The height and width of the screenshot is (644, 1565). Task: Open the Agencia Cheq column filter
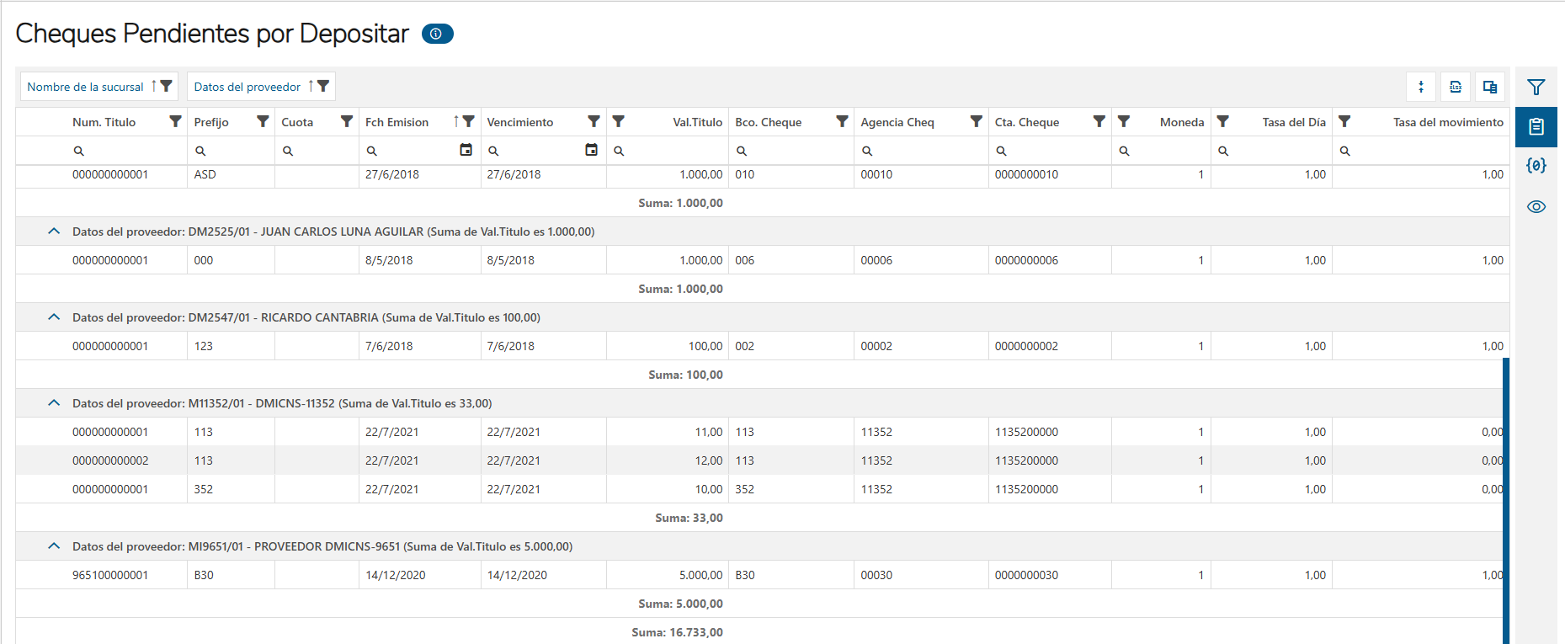click(x=976, y=121)
